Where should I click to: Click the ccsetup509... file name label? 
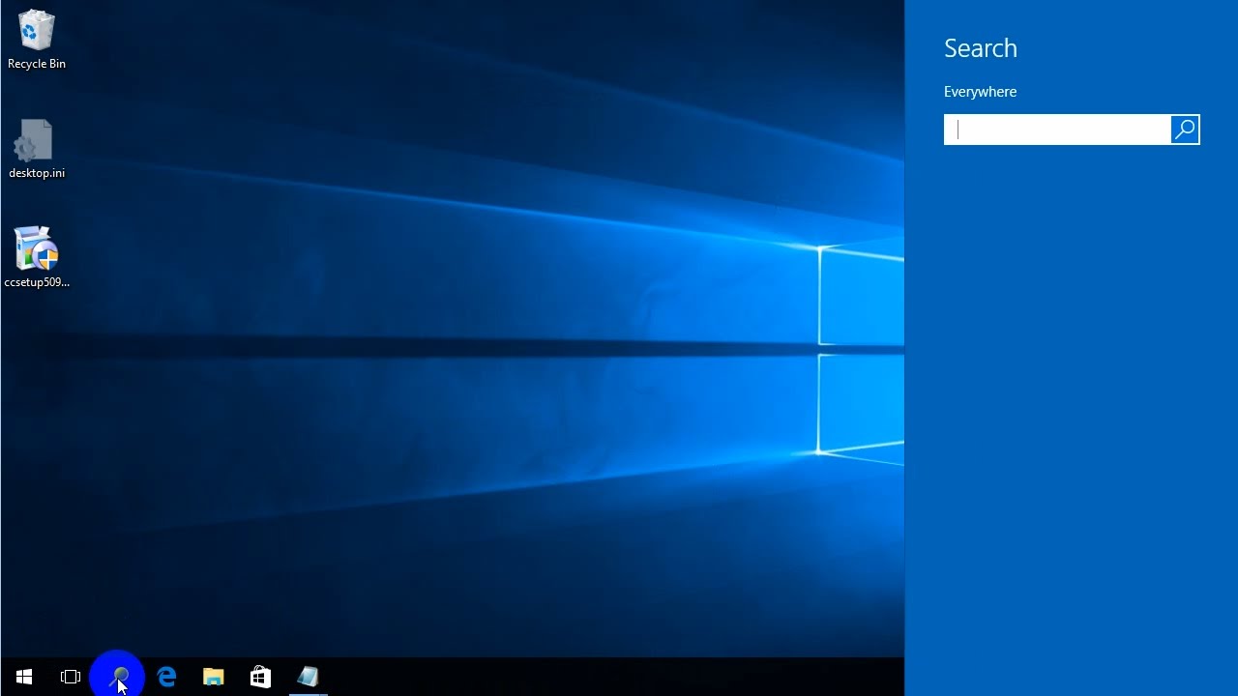click(37, 282)
